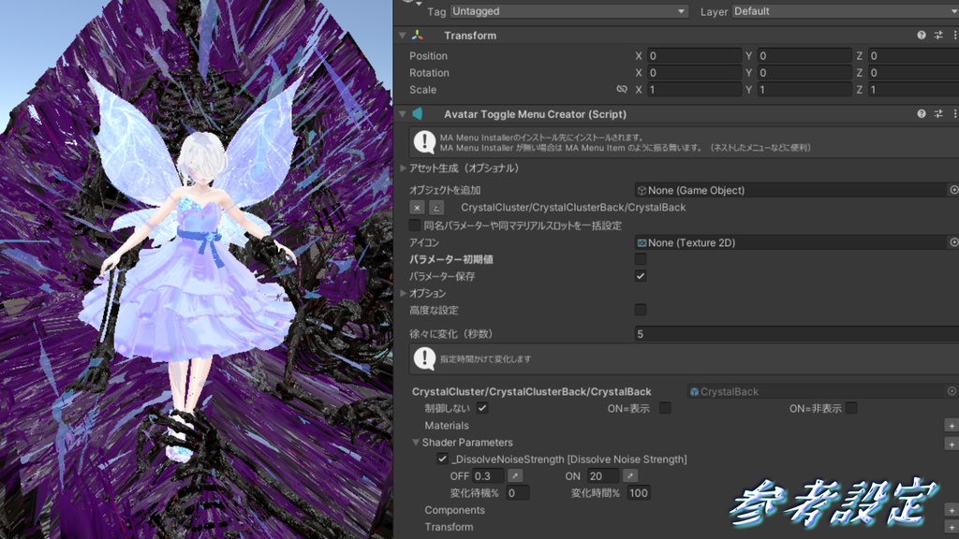Click the presets icon on Avatar Toggle Menu Creator
The image size is (959, 539).
pyautogui.click(x=939, y=113)
